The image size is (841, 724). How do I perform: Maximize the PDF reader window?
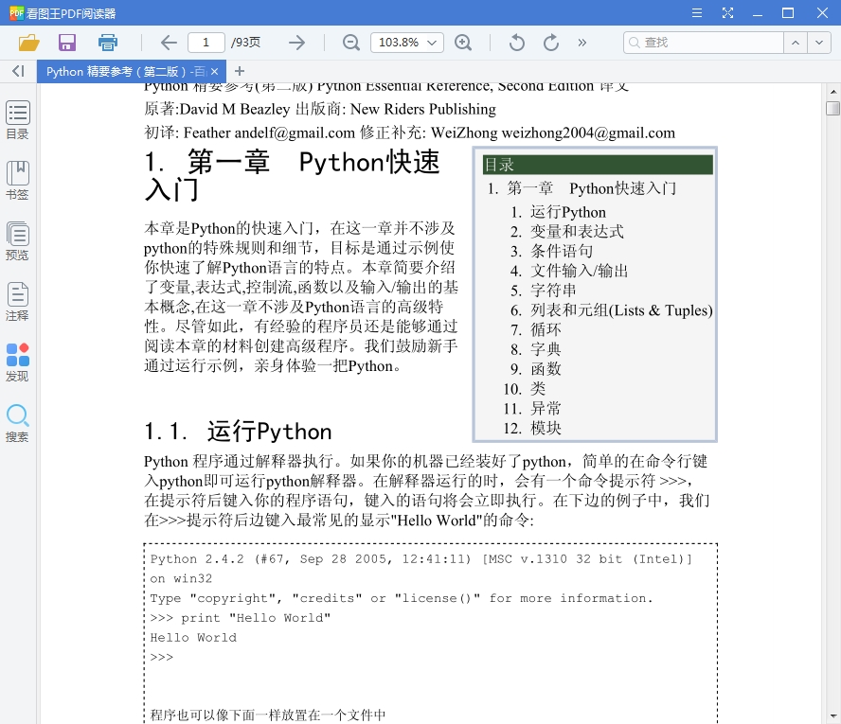(788, 13)
